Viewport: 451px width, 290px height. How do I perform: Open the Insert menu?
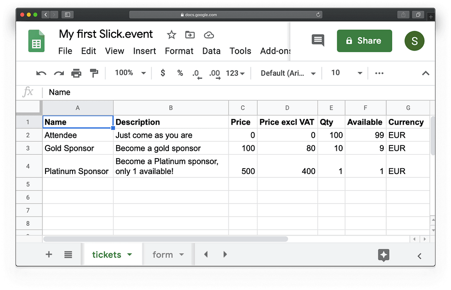(144, 51)
